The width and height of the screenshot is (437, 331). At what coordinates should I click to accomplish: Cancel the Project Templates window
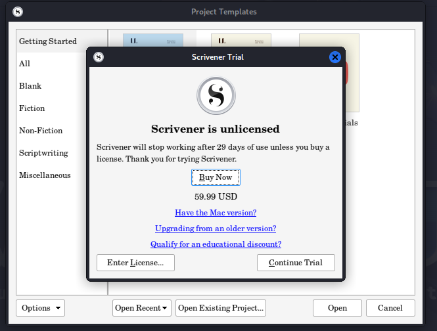point(390,308)
